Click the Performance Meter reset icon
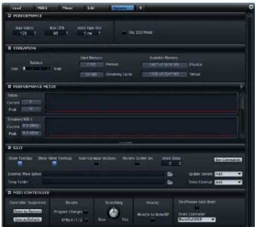 pos(242,86)
